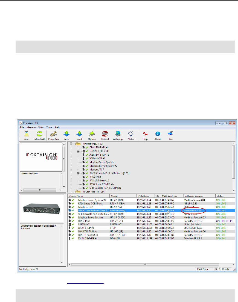Sort by the Software Version column header
238x302 pixels.
[199, 196]
